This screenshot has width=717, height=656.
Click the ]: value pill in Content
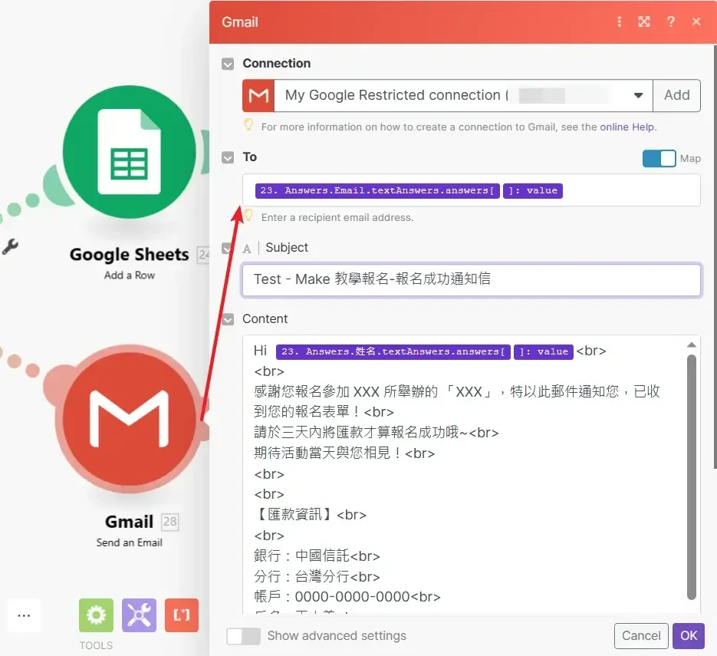(x=543, y=352)
